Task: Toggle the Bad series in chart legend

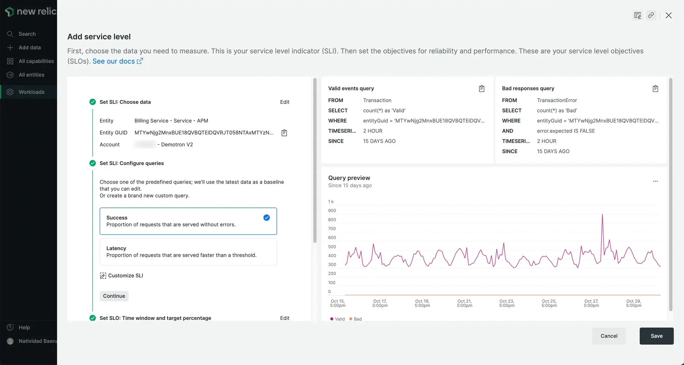Action: pyautogui.click(x=356, y=319)
